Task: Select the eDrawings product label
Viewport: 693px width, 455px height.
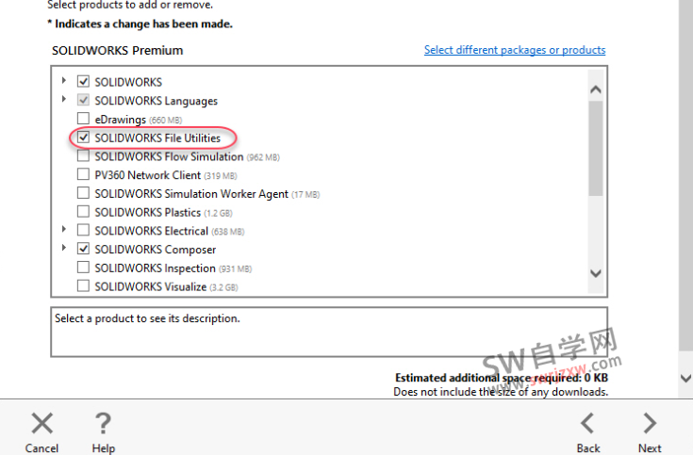Action: click(x=121, y=120)
